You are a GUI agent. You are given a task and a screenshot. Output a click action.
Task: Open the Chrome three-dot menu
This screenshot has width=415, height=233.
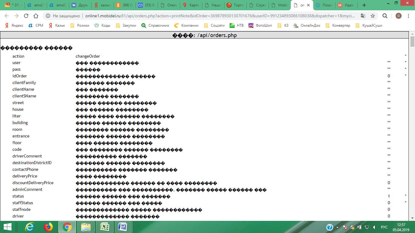point(409,16)
